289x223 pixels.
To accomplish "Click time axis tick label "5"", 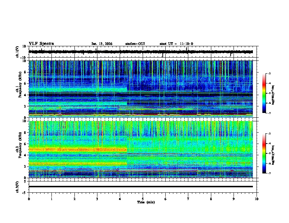I will 143,199.
